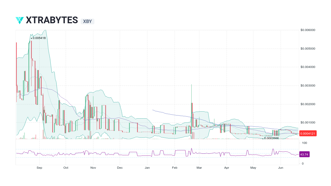This screenshot has height=186, width=331.
Task: Click the current price label 0.0004121
Action: 308,134
